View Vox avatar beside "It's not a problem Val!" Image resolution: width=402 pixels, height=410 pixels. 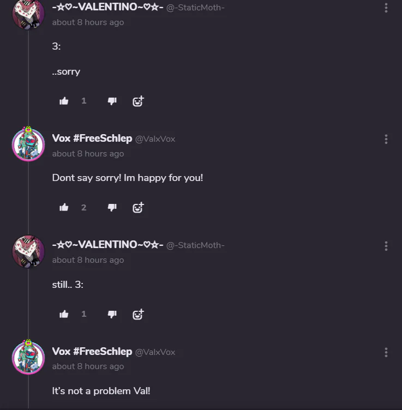tap(28, 358)
